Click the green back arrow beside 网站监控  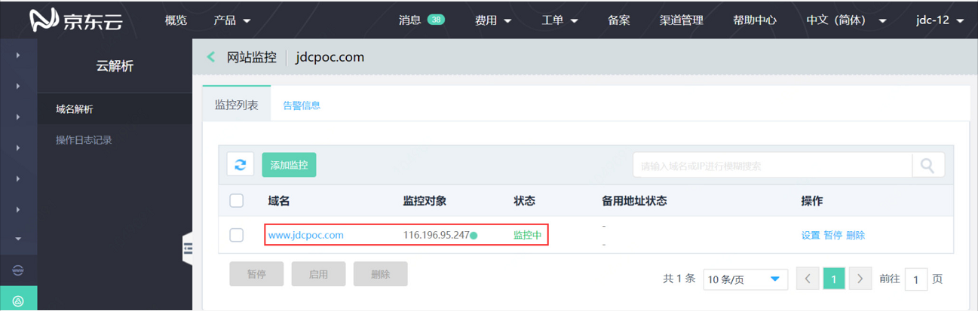coord(211,57)
